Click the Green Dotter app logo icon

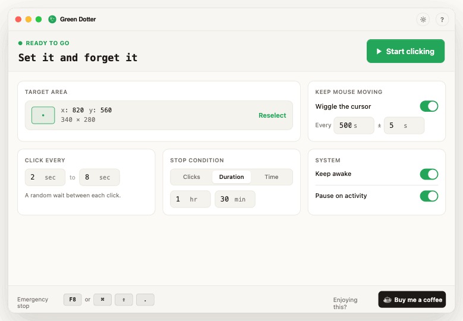point(52,19)
